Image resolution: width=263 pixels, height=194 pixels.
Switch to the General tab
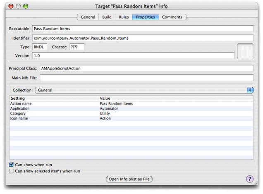coord(88,17)
